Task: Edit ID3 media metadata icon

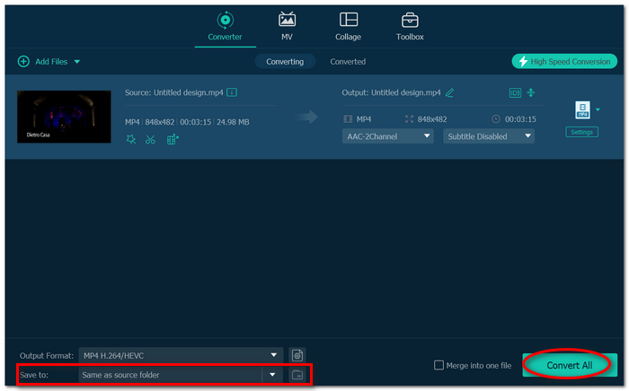Action: click(x=515, y=93)
